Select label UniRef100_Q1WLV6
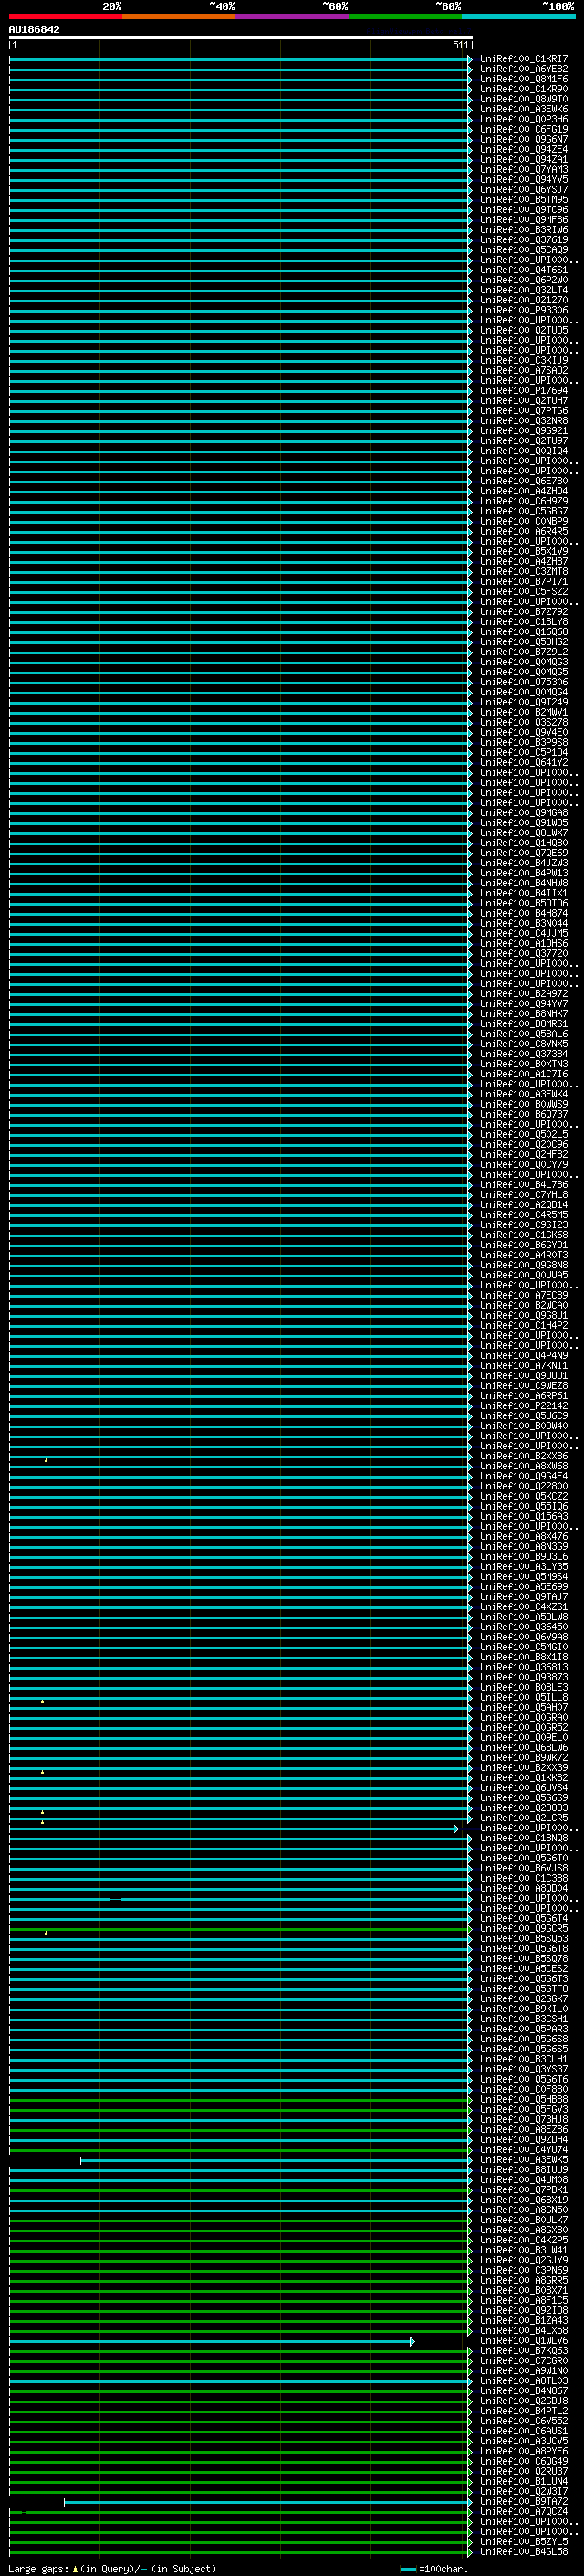This screenshot has width=584, height=2576. click(524, 2341)
